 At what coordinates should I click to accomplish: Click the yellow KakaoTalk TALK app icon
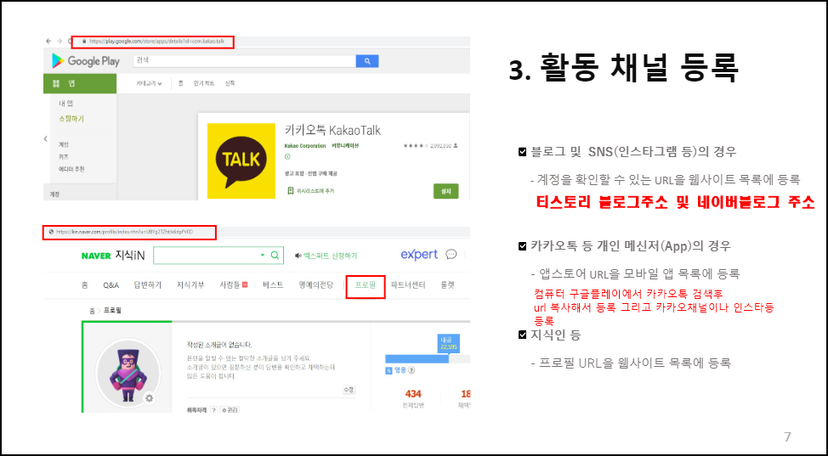coord(241,161)
